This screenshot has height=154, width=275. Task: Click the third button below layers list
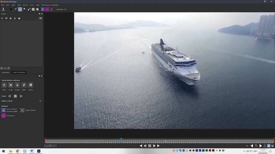[9, 68]
